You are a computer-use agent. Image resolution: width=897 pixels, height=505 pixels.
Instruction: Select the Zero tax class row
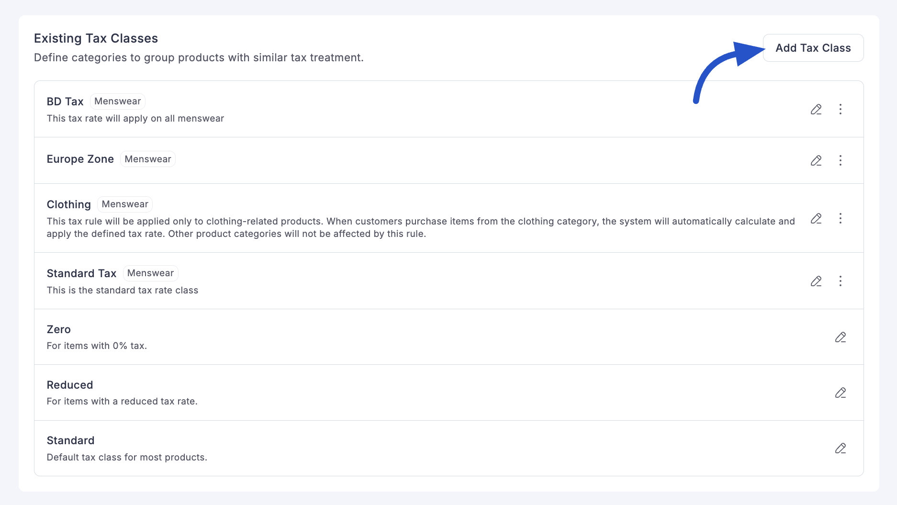coord(58,329)
